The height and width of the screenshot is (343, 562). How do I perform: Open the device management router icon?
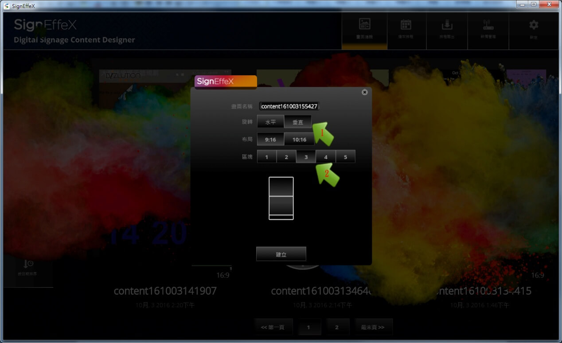point(488,25)
